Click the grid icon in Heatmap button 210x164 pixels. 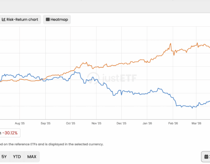pyautogui.click(x=48, y=19)
